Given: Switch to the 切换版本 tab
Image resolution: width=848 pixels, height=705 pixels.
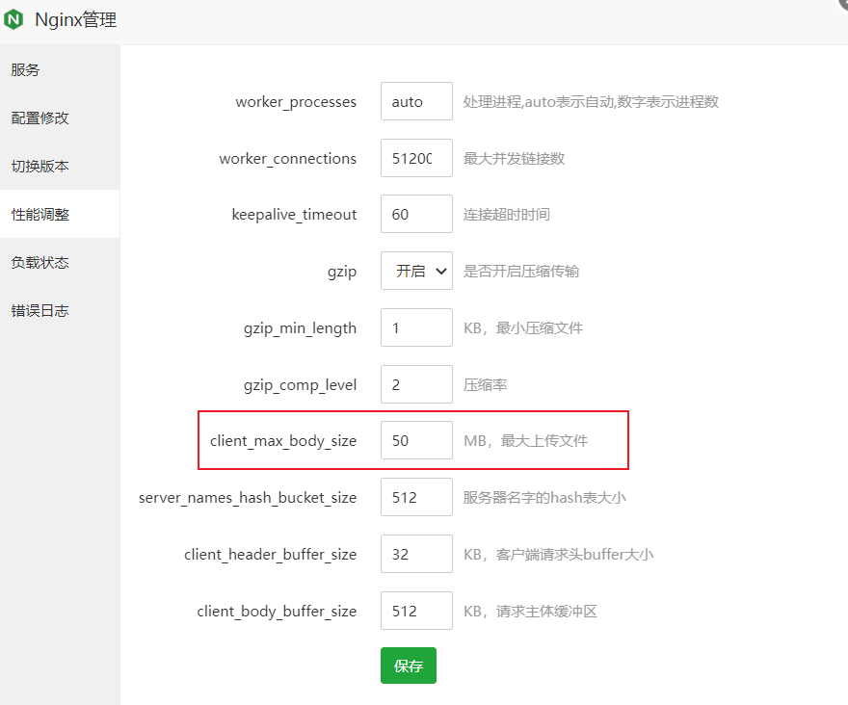Looking at the screenshot, I should point(60,166).
